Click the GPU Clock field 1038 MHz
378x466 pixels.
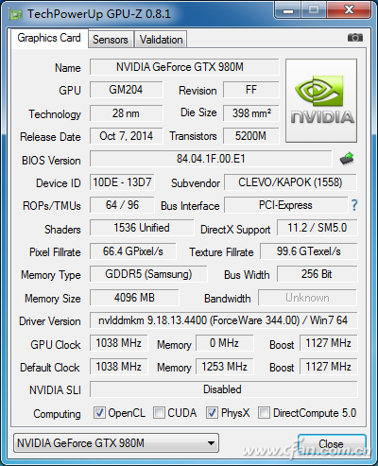pos(118,343)
